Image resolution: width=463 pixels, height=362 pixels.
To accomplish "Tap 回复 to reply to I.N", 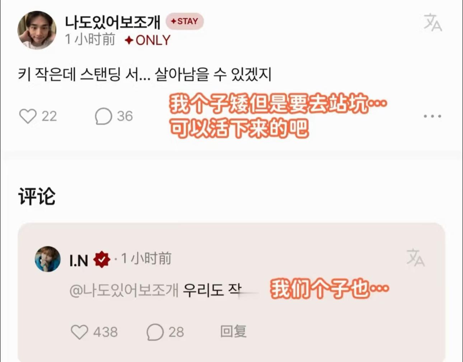I will (x=233, y=332).
